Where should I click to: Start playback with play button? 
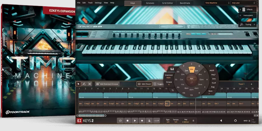[x=135, y=121]
